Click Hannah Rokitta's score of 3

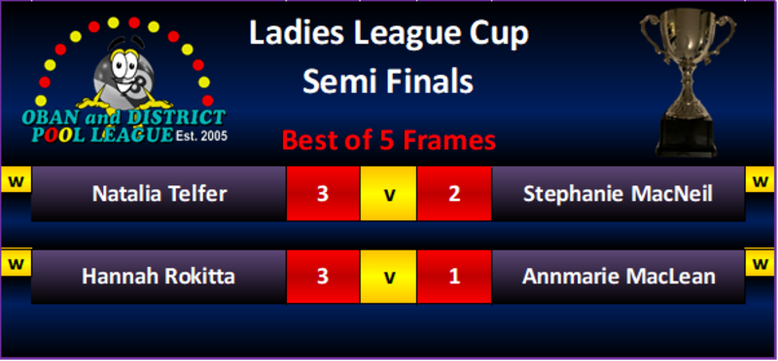(323, 277)
